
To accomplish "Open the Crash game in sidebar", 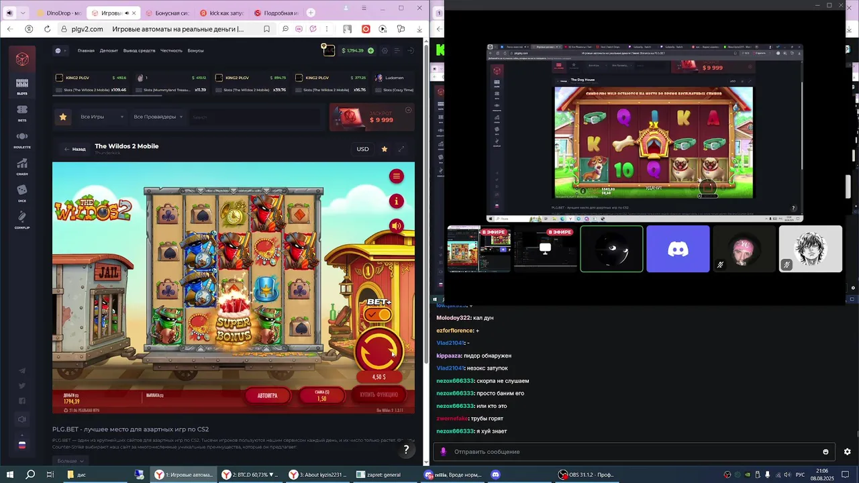I will 22,166.
